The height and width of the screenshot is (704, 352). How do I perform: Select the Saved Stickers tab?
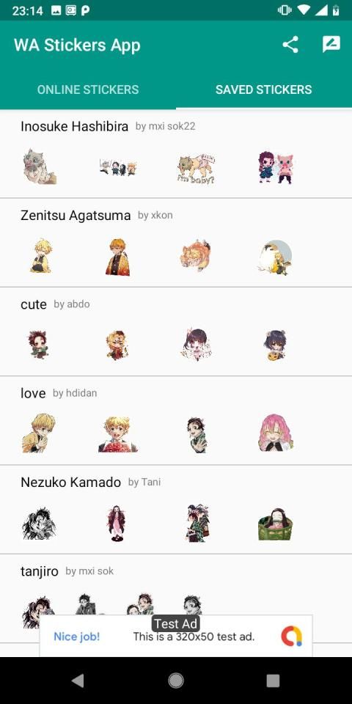[264, 89]
